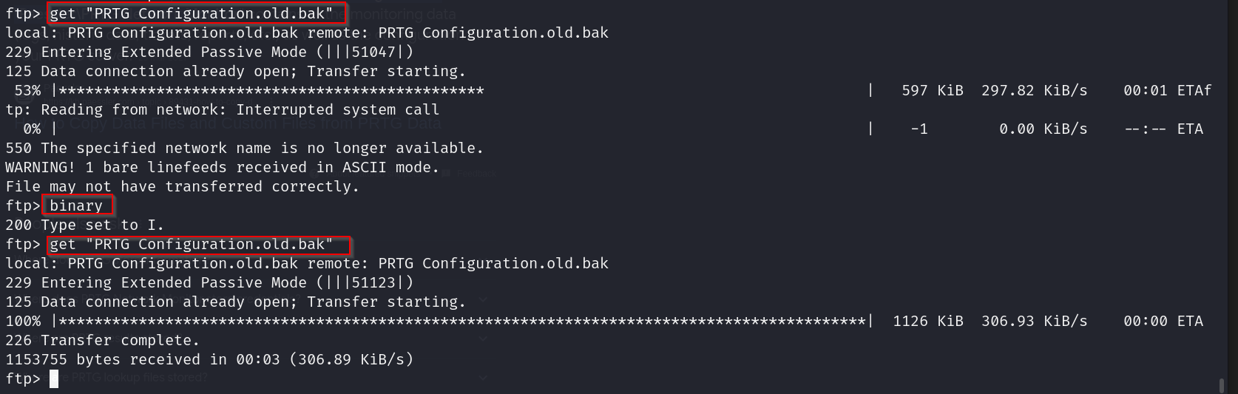The width and height of the screenshot is (1238, 394).
Task: Click "File may not have transferred correctly."
Action: coord(182,186)
